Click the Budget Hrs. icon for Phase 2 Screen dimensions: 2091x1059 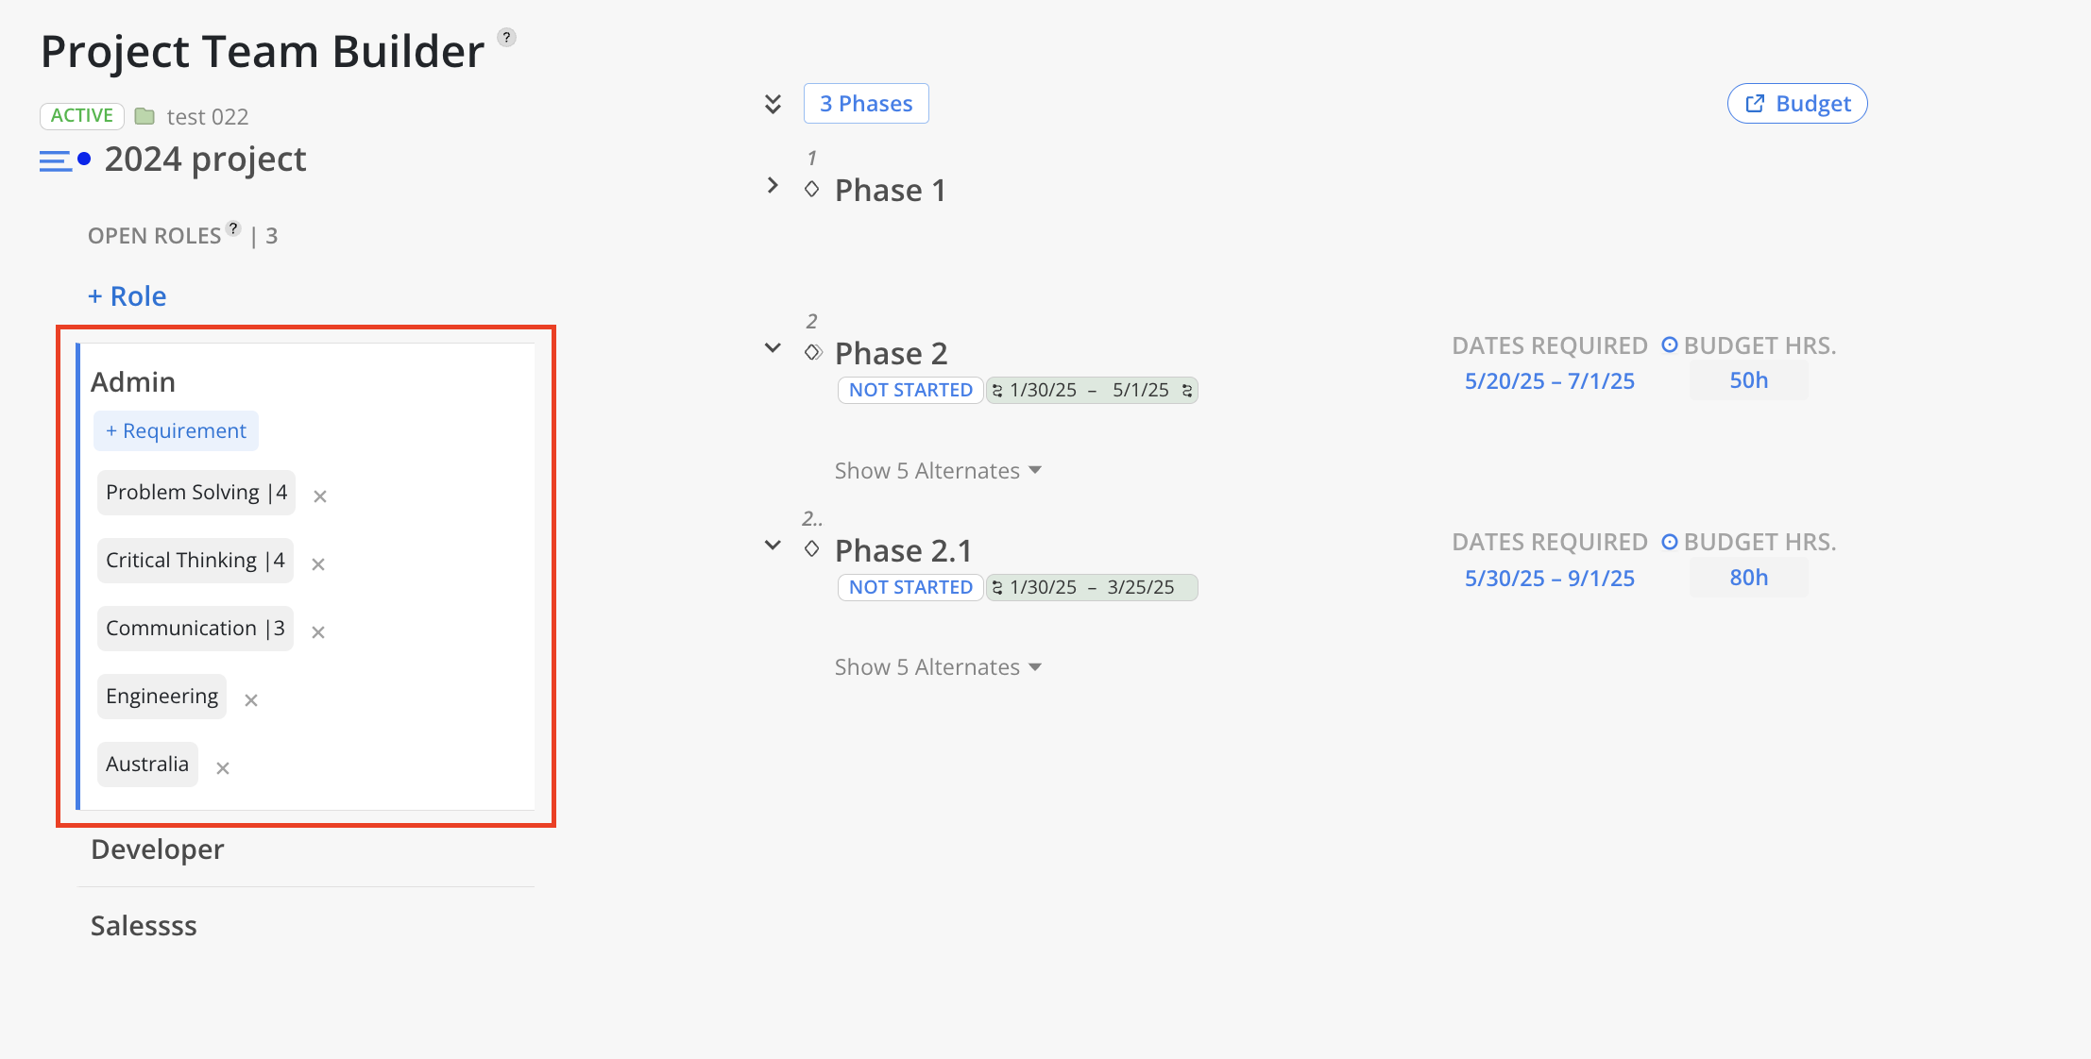[x=1670, y=345]
